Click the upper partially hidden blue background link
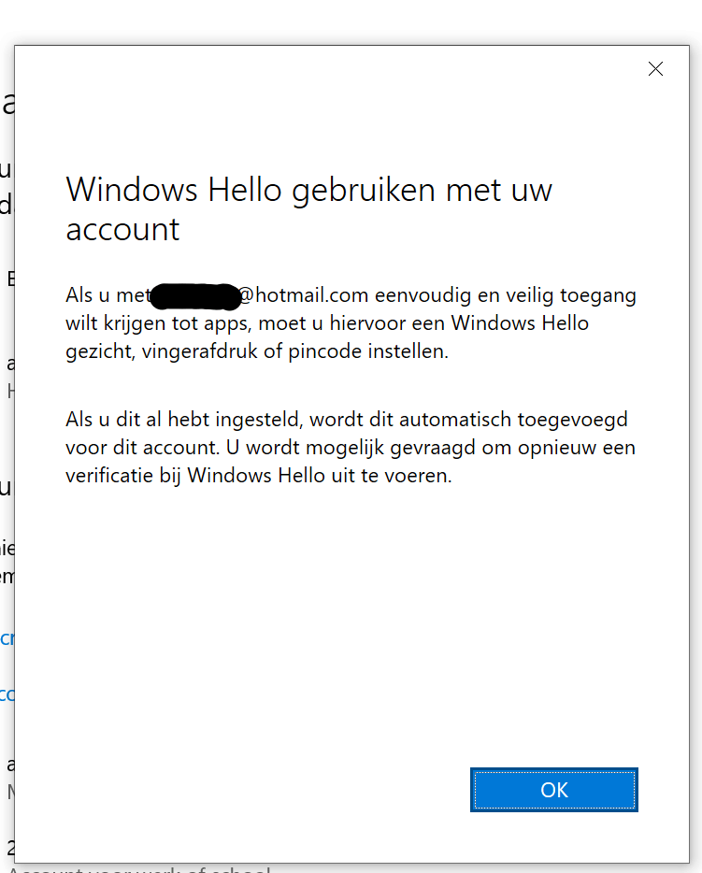Viewport: 702px width, 873px height. [7, 638]
